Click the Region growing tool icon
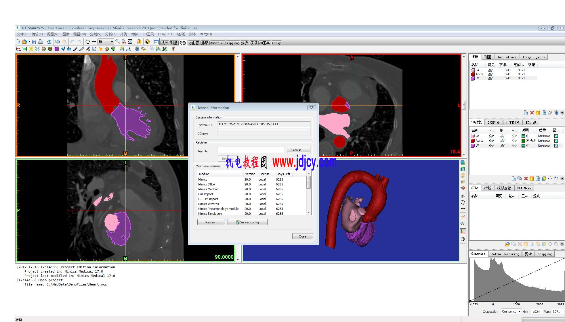This screenshot has width=565, height=322. [31, 49]
